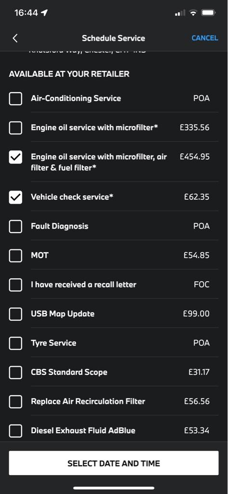
Task: Go back using the left chevron
Action: [x=15, y=38]
